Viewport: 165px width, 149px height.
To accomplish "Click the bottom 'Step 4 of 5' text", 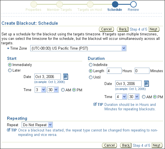I will (141, 145).
